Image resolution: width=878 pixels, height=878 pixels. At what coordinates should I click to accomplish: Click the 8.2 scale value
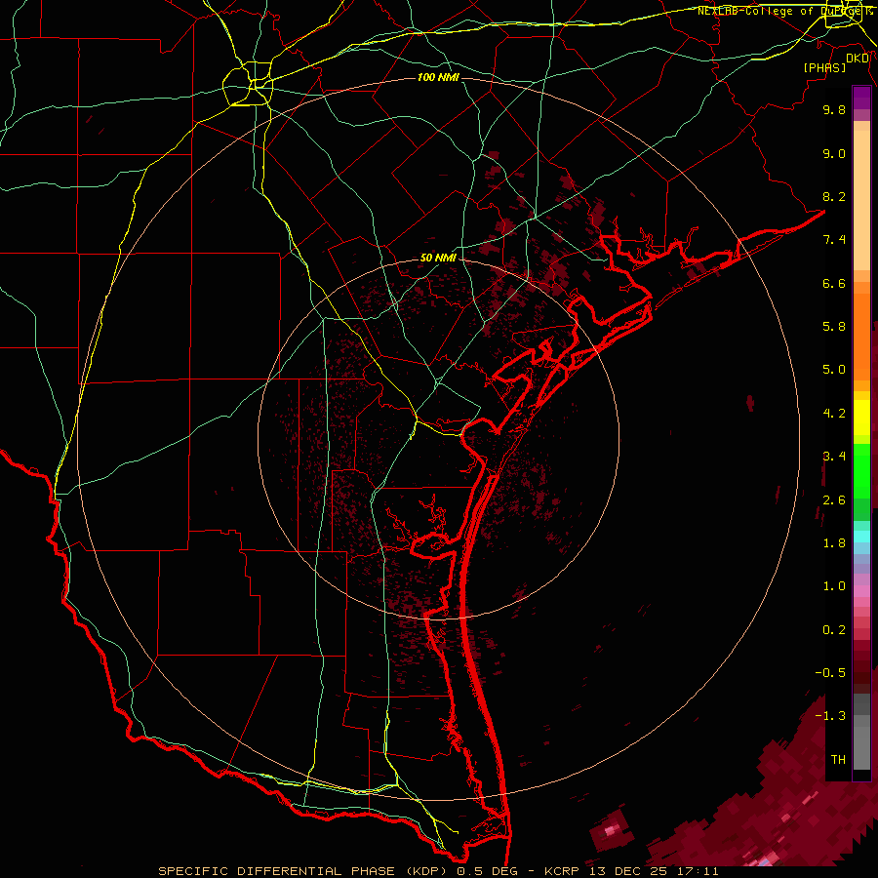pos(834,196)
